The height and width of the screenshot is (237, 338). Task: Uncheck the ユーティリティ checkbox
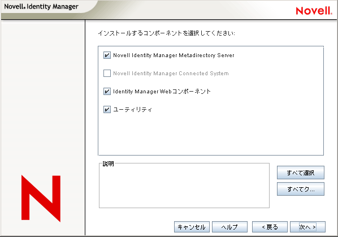click(107, 110)
